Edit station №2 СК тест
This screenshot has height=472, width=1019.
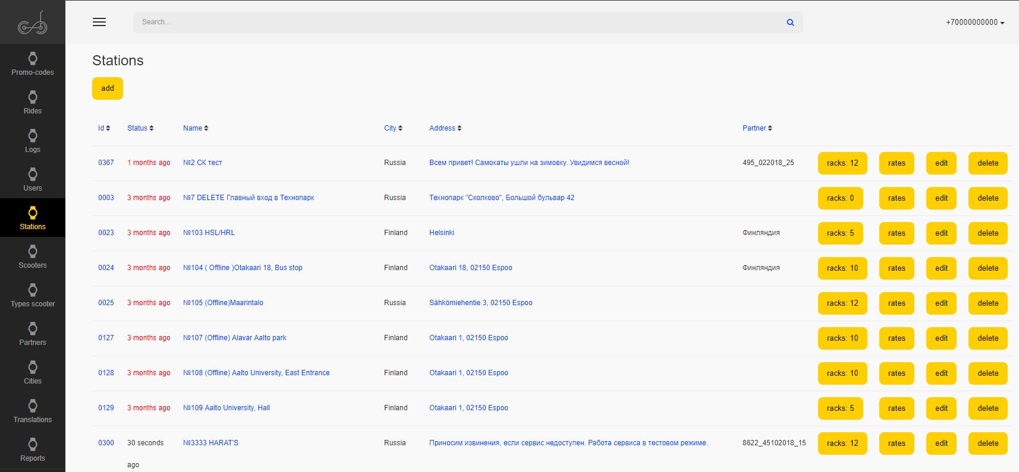[941, 163]
